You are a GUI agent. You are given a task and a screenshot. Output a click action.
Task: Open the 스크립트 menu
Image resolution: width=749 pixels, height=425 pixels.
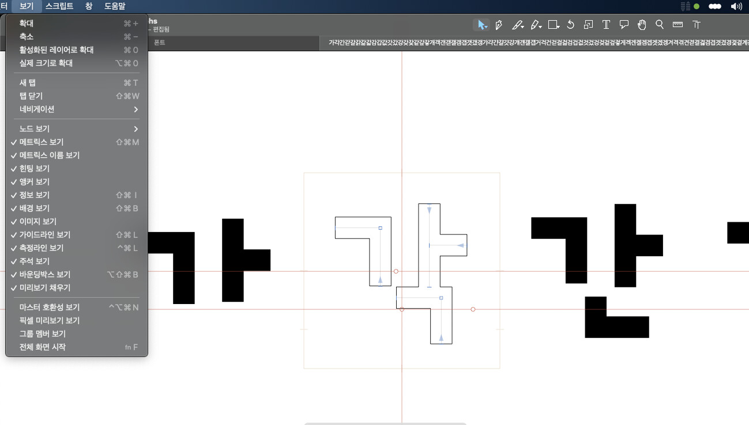(59, 6)
